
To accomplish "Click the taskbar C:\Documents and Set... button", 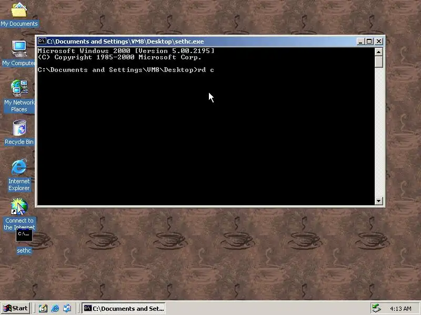I will [x=124, y=308].
